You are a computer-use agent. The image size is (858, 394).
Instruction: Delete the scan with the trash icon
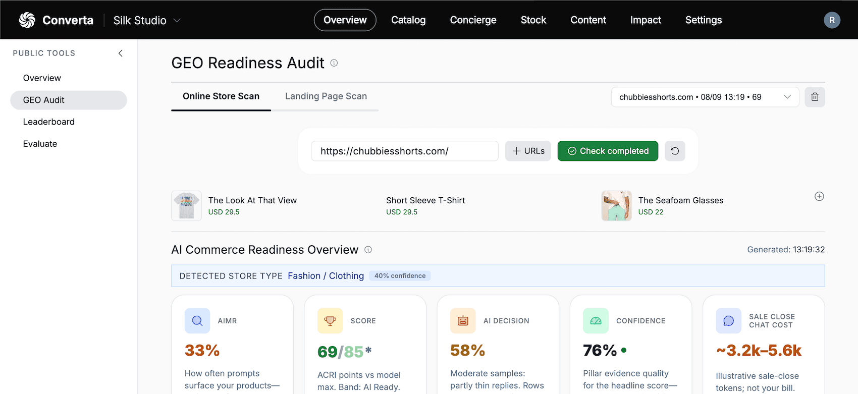[x=815, y=97]
